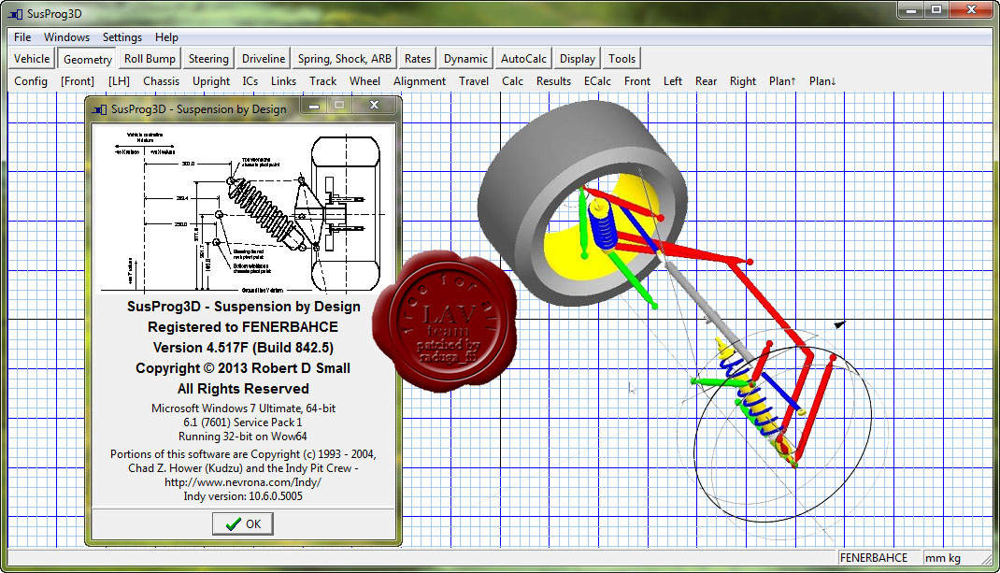Switch to the Front view
This screenshot has width=1000, height=573.
pyautogui.click(x=637, y=81)
